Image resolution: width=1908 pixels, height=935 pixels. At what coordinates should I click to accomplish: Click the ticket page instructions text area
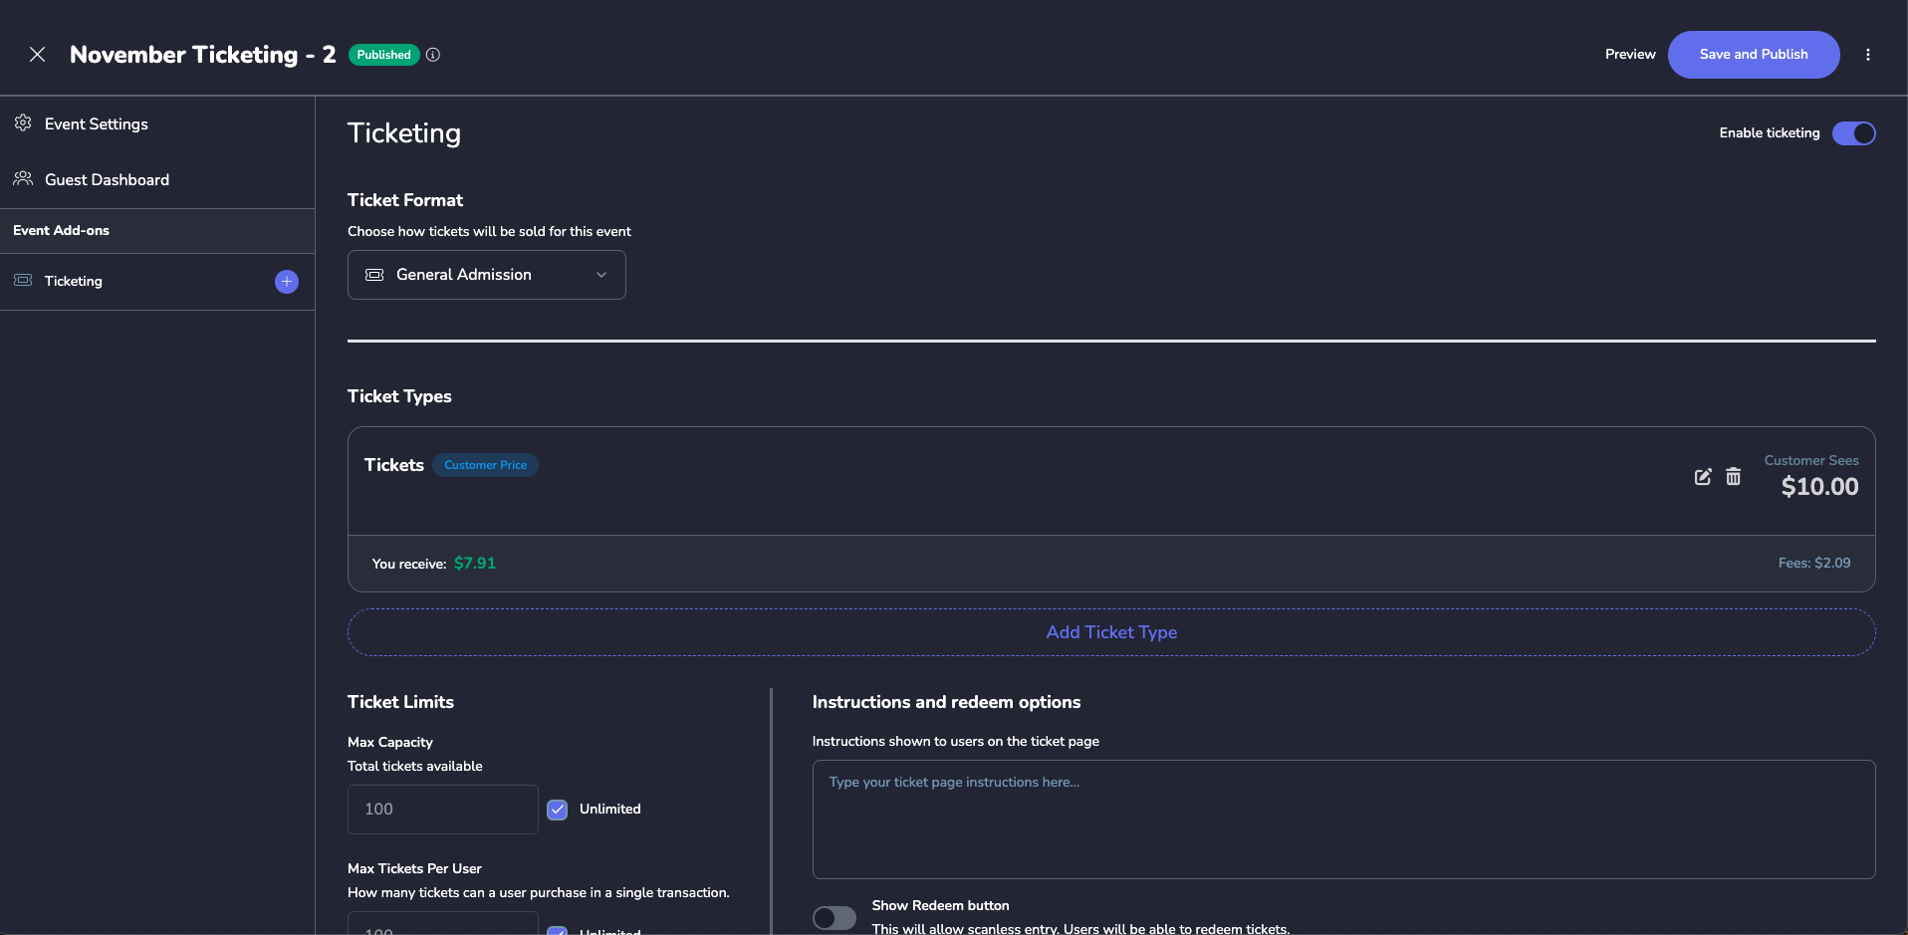1342,819
